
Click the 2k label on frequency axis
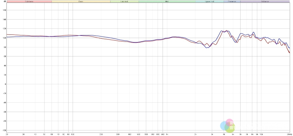point(195,134)
